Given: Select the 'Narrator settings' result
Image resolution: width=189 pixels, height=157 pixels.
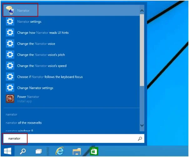Looking at the screenshot, I should pyautogui.click(x=29, y=22).
